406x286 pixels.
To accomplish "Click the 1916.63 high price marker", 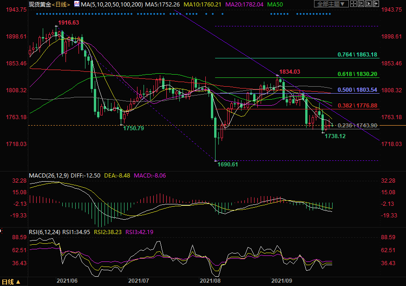I will (68, 22).
